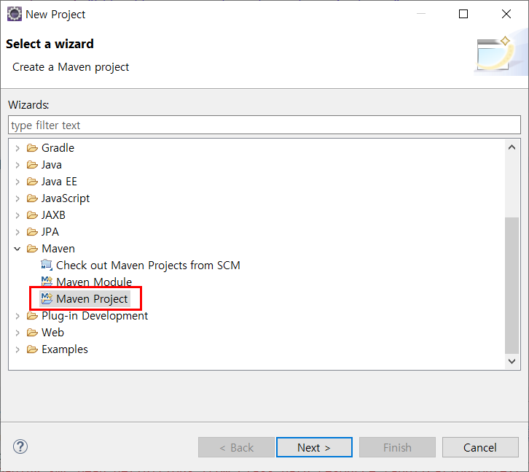This screenshot has height=472, width=529.
Task: Click the Examples folder icon
Action: click(32, 349)
